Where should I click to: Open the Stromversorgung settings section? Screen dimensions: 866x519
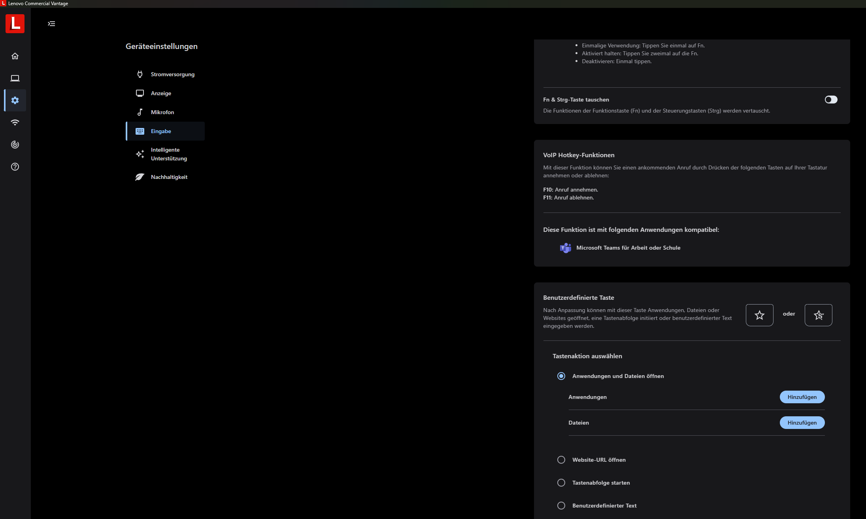coord(172,74)
